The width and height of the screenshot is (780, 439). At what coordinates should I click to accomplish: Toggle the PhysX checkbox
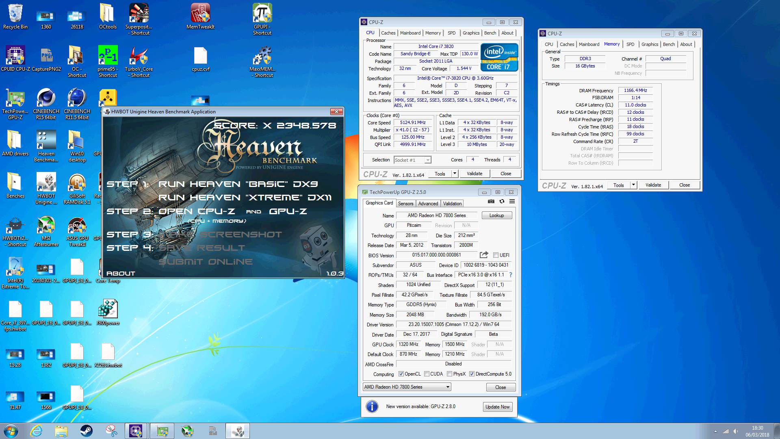click(x=449, y=374)
